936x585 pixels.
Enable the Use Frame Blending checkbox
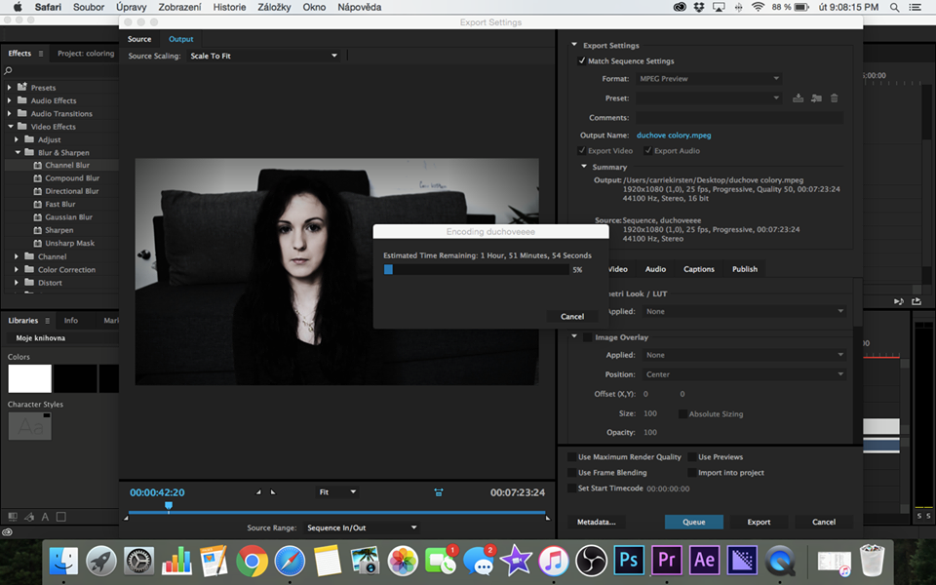coord(571,473)
